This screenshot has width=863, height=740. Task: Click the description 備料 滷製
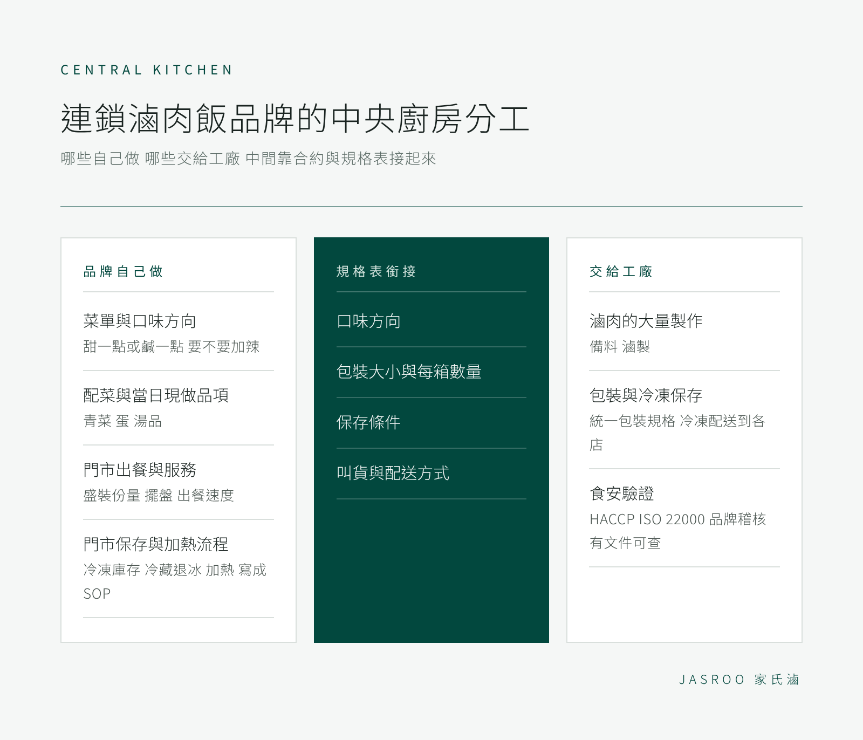click(x=620, y=347)
